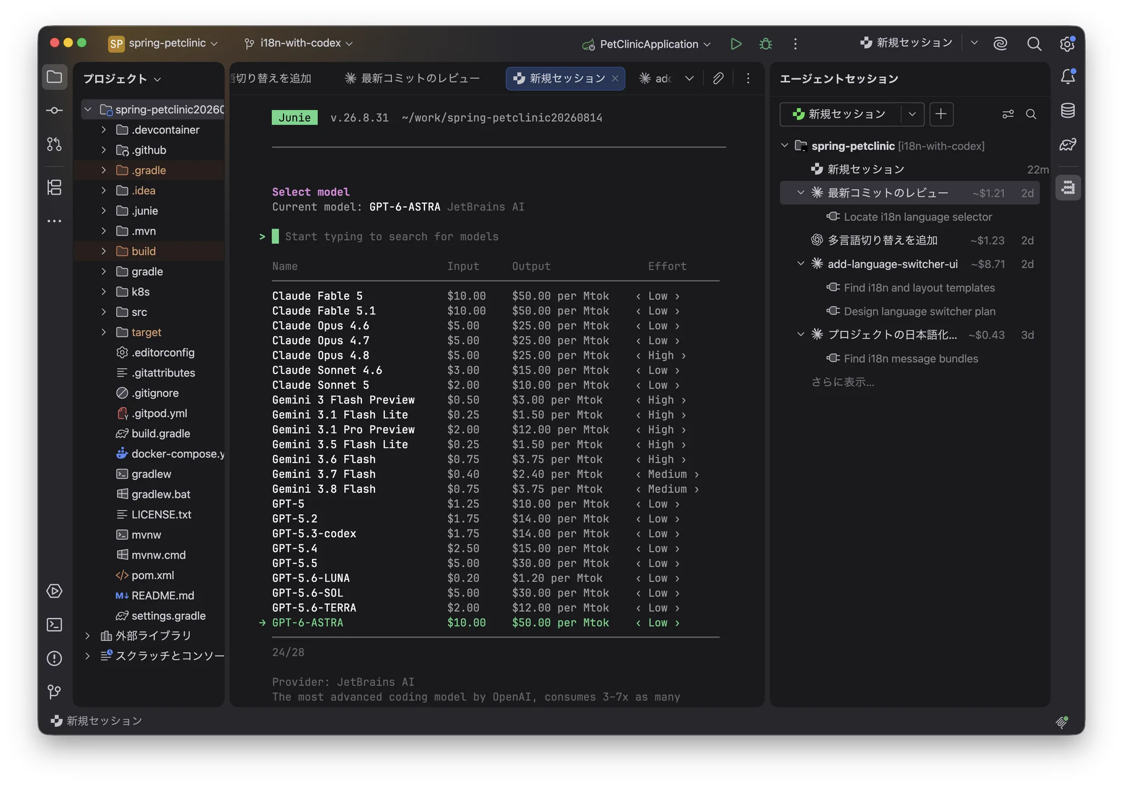
Task: Open the Terminal tool window icon
Action: pos(54,624)
